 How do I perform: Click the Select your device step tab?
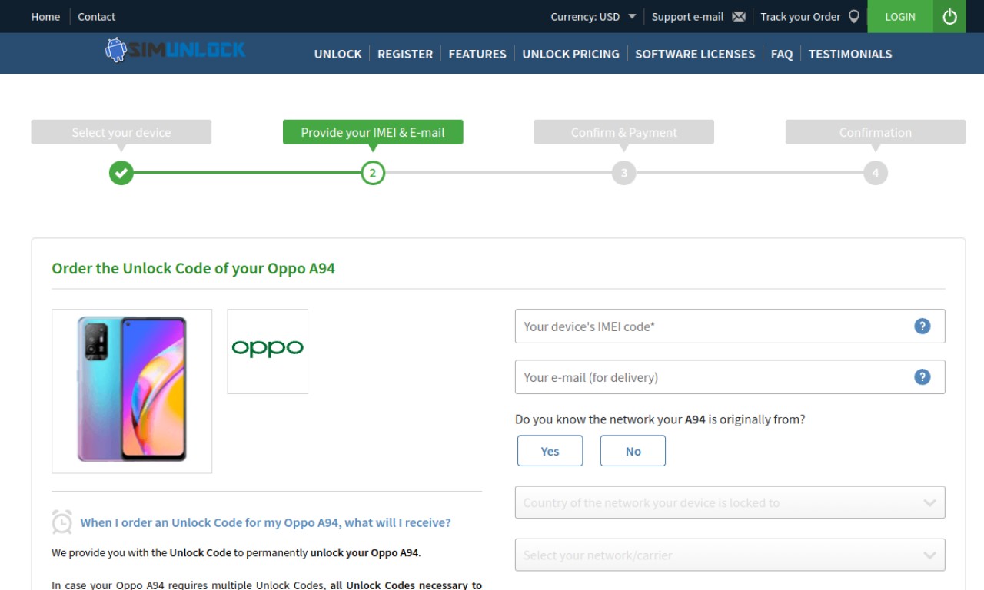[121, 132]
